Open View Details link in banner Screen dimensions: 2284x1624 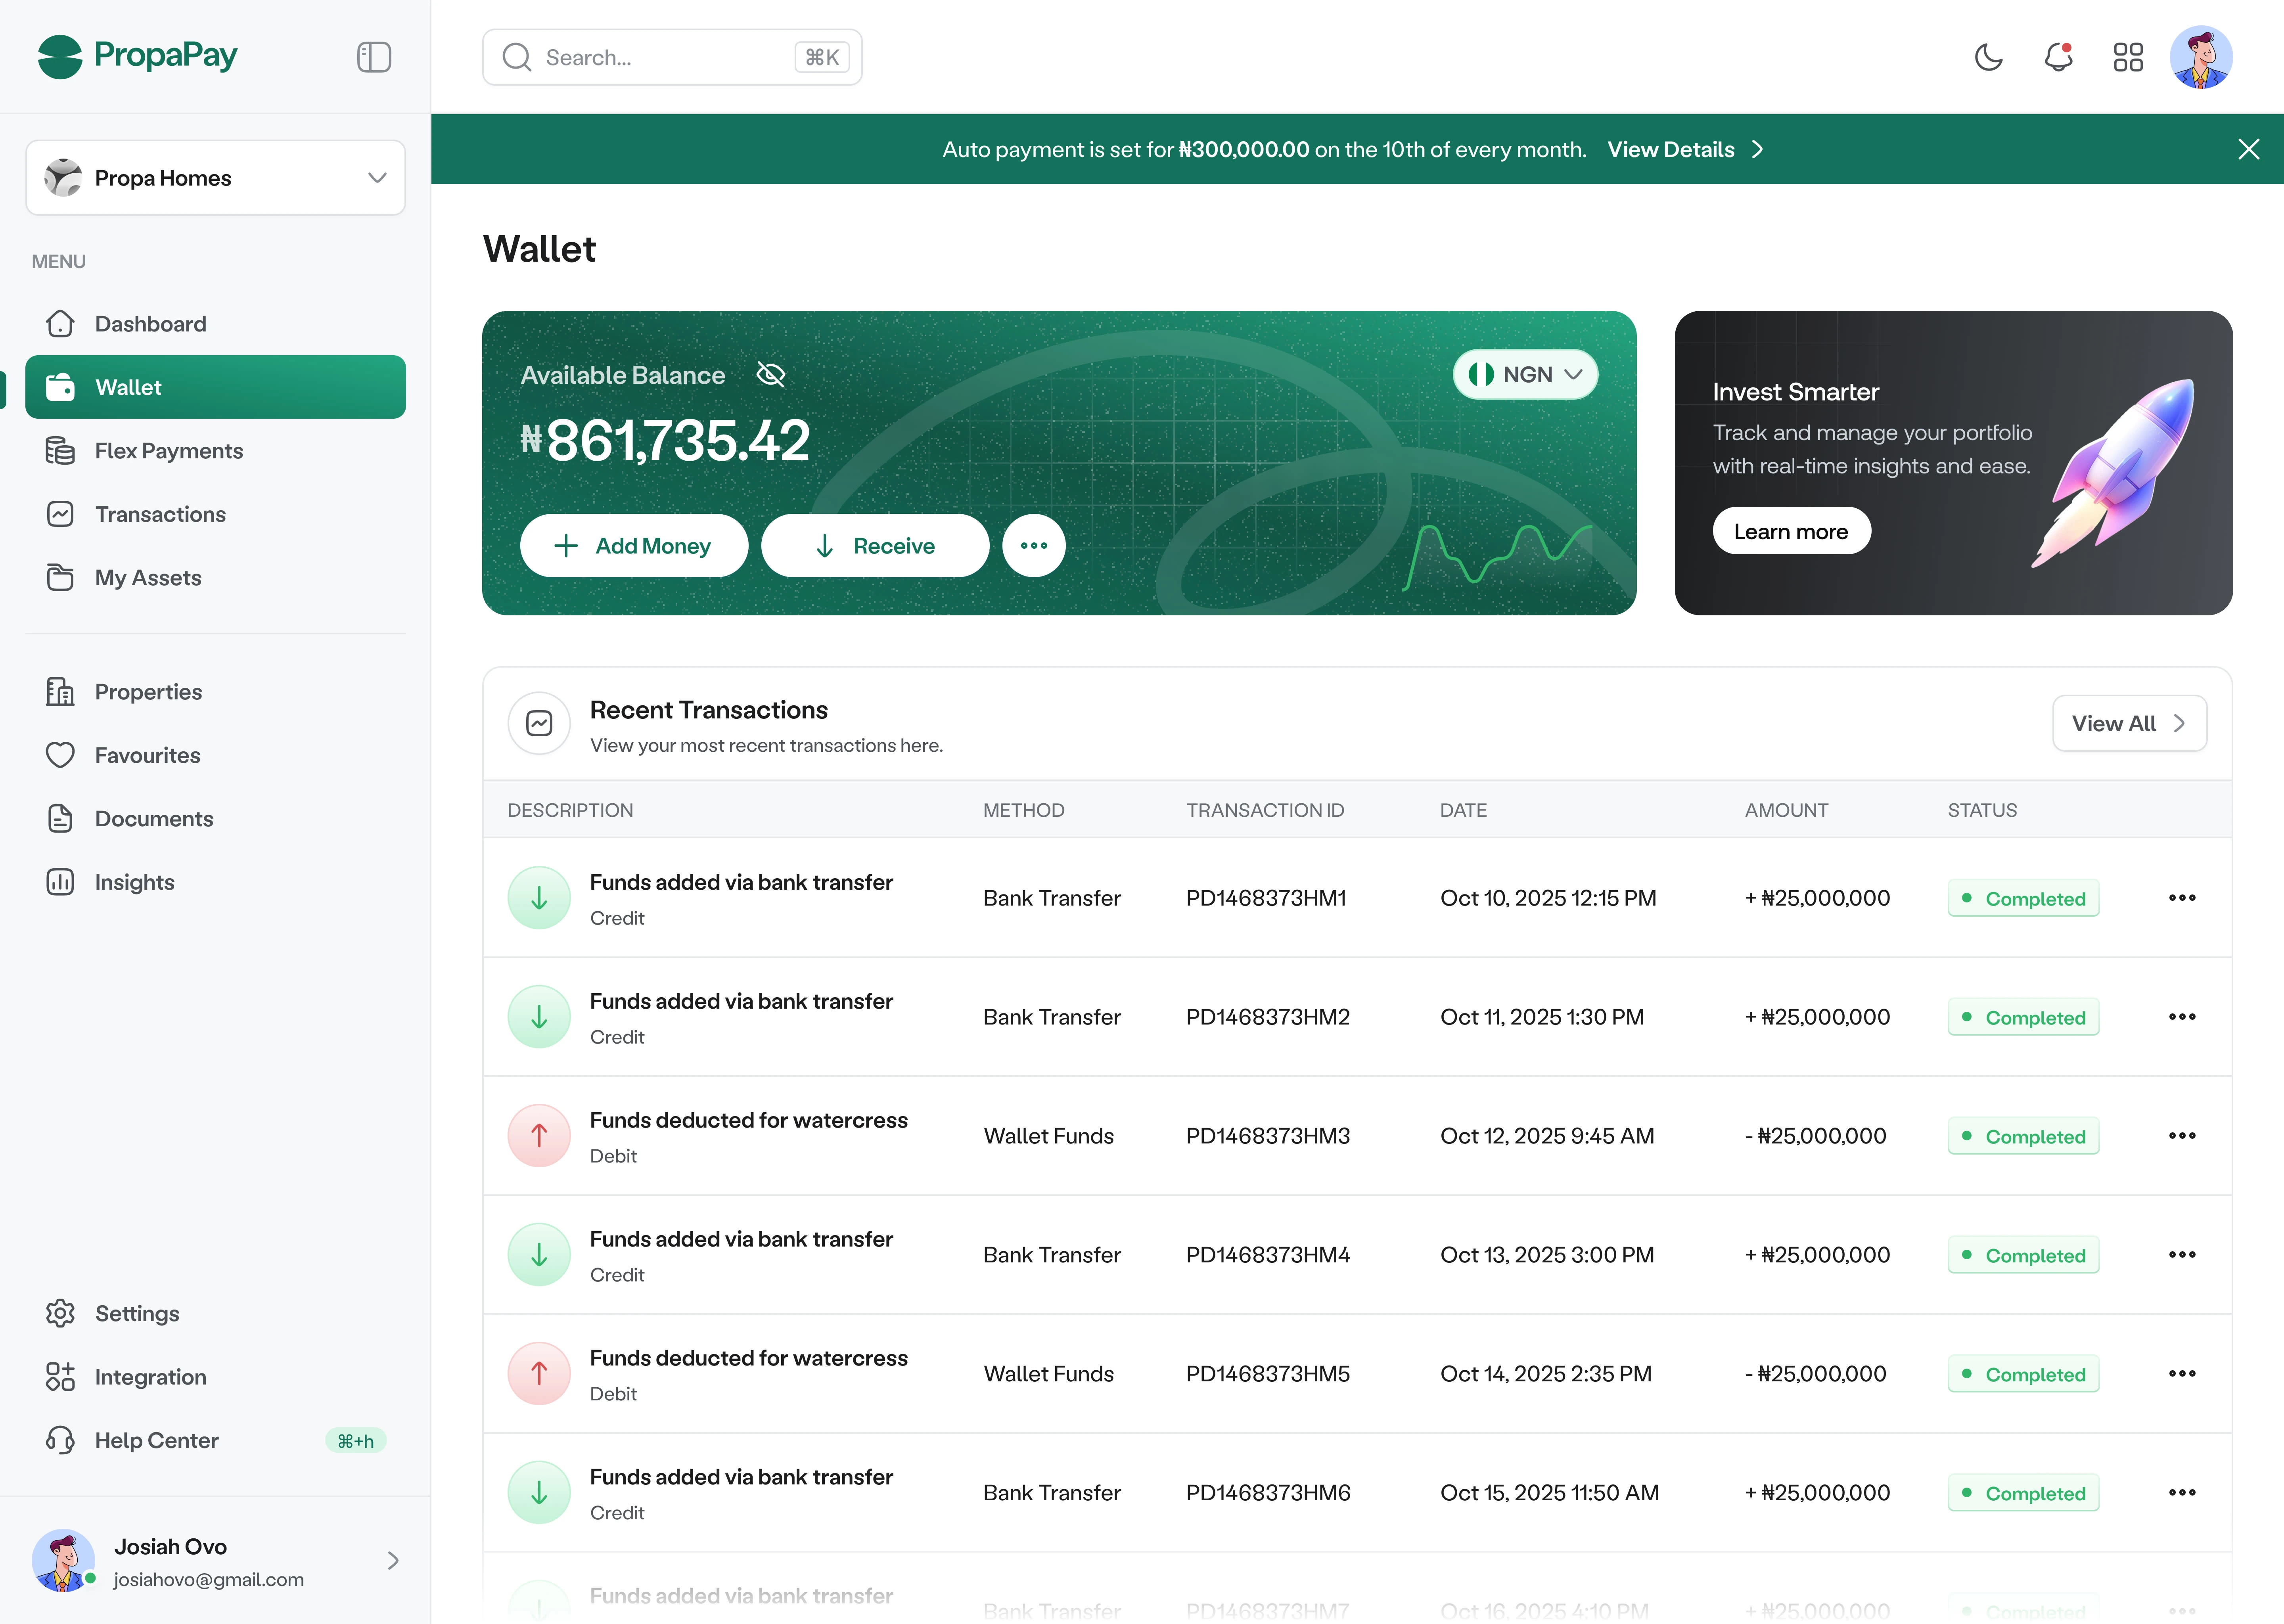(1684, 150)
